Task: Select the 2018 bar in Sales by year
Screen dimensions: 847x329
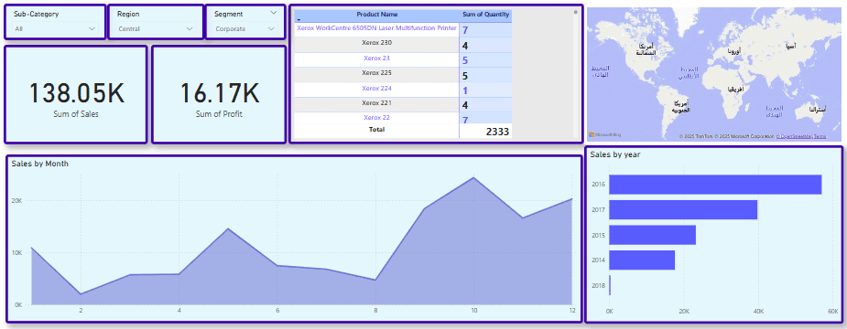Action: click(x=610, y=285)
